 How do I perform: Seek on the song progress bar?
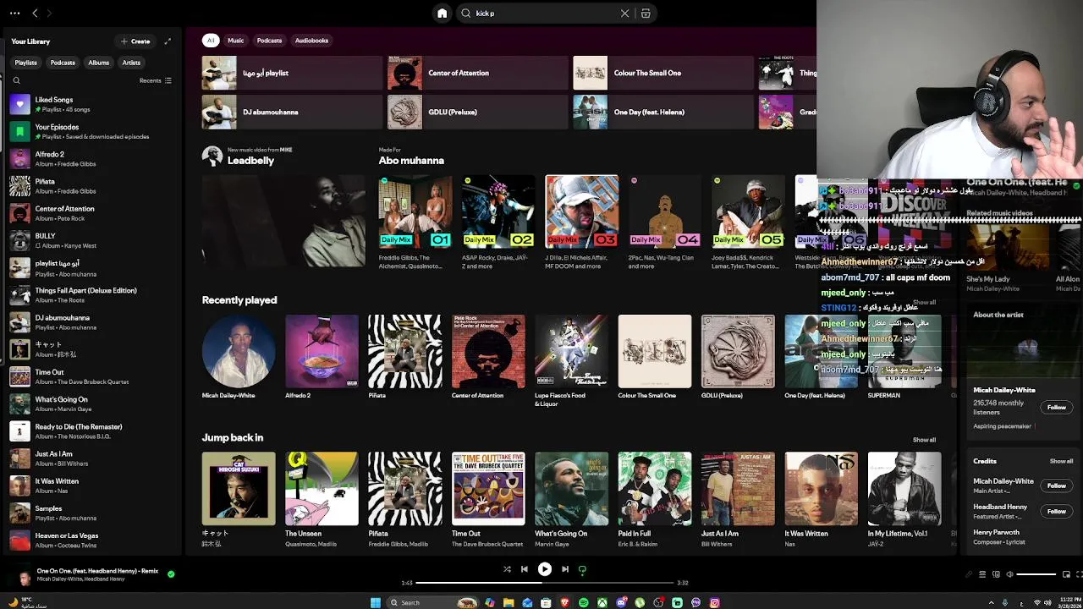click(x=545, y=583)
